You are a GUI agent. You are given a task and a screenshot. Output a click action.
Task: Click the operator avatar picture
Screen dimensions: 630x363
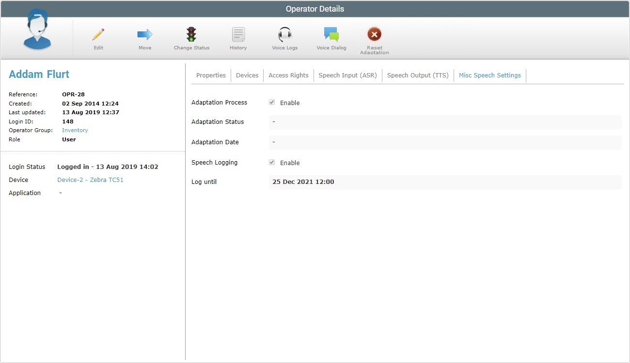coord(37,30)
